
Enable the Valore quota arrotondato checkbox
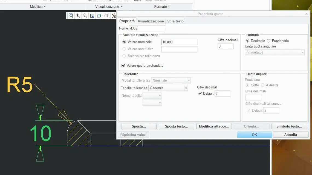[123, 66]
